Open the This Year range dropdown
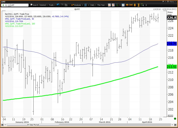The width and height of the screenshot is (178, 128). click(x=102, y=5)
